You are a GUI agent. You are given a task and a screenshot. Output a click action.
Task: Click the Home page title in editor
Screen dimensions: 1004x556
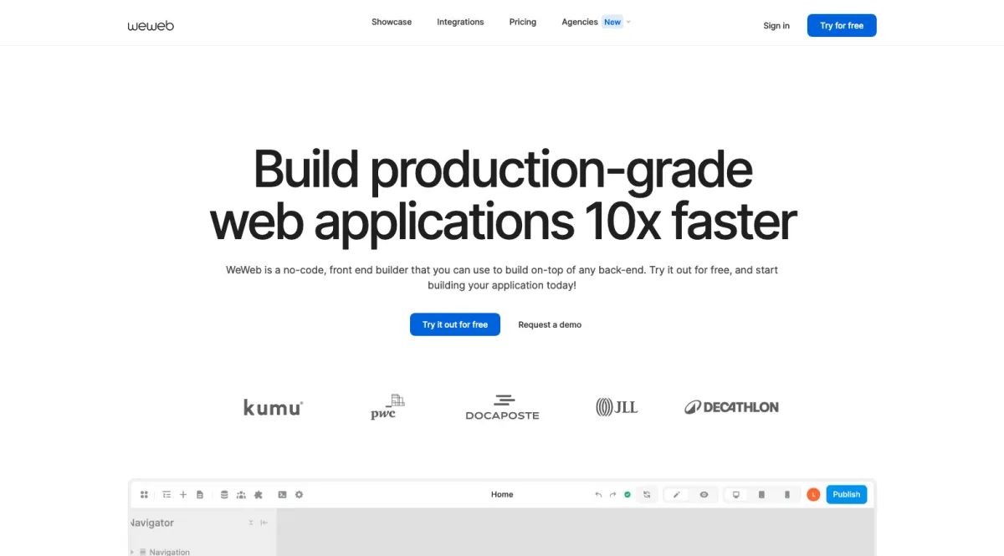point(502,495)
